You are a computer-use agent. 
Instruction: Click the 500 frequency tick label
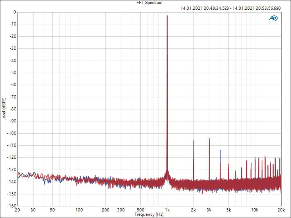(140, 210)
